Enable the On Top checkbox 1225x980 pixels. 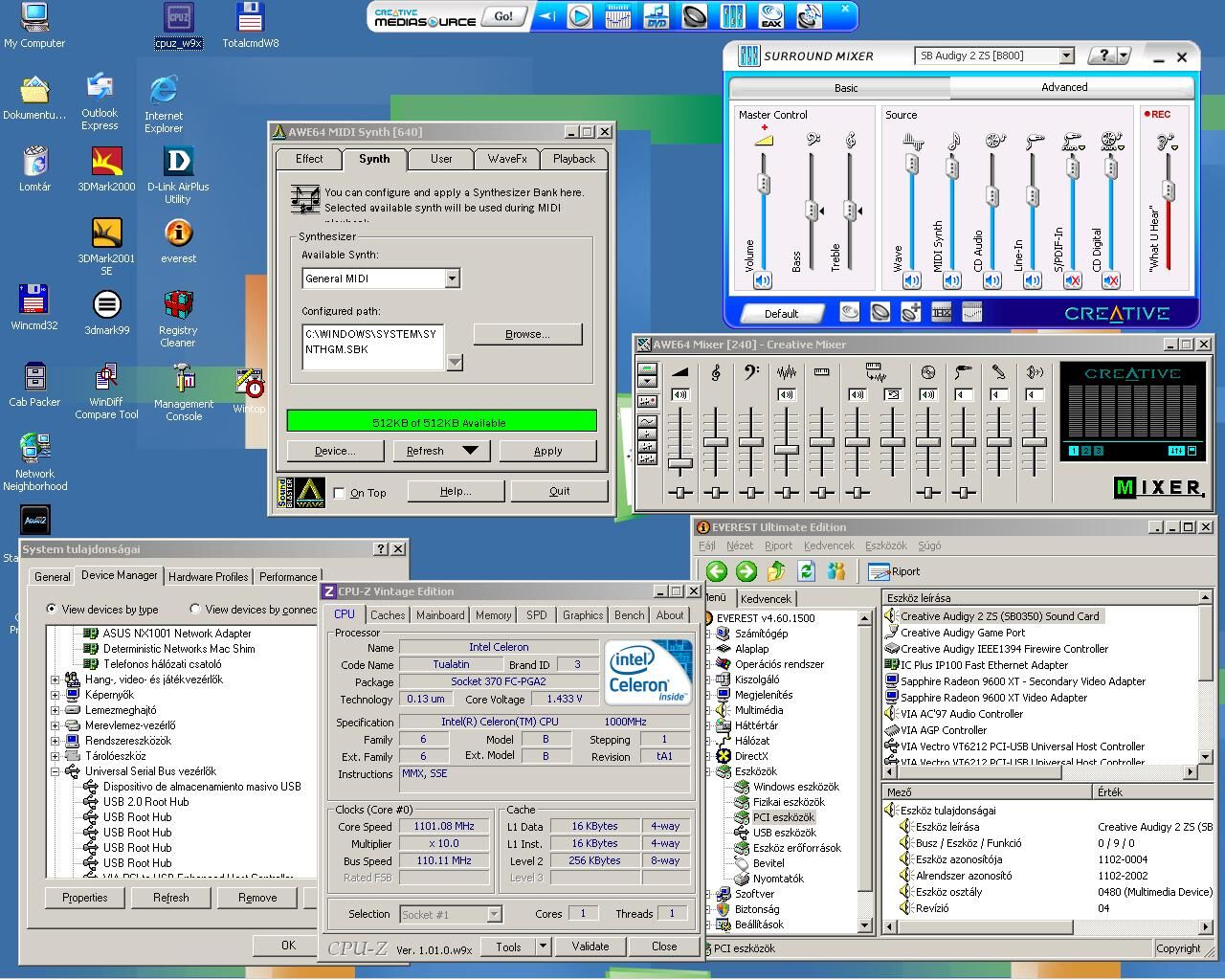[x=339, y=493]
